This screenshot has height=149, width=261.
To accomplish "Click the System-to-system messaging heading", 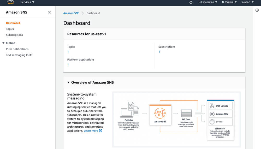I will tap(82, 96).
